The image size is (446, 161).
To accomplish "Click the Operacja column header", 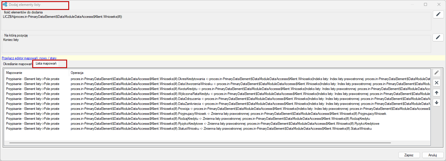I will pos(250,73).
